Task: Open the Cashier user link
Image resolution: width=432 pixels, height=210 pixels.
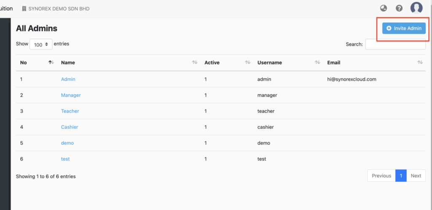Action: [x=70, y=127]
